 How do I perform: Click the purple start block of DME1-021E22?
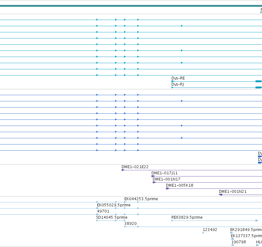[x=123, y=170]
